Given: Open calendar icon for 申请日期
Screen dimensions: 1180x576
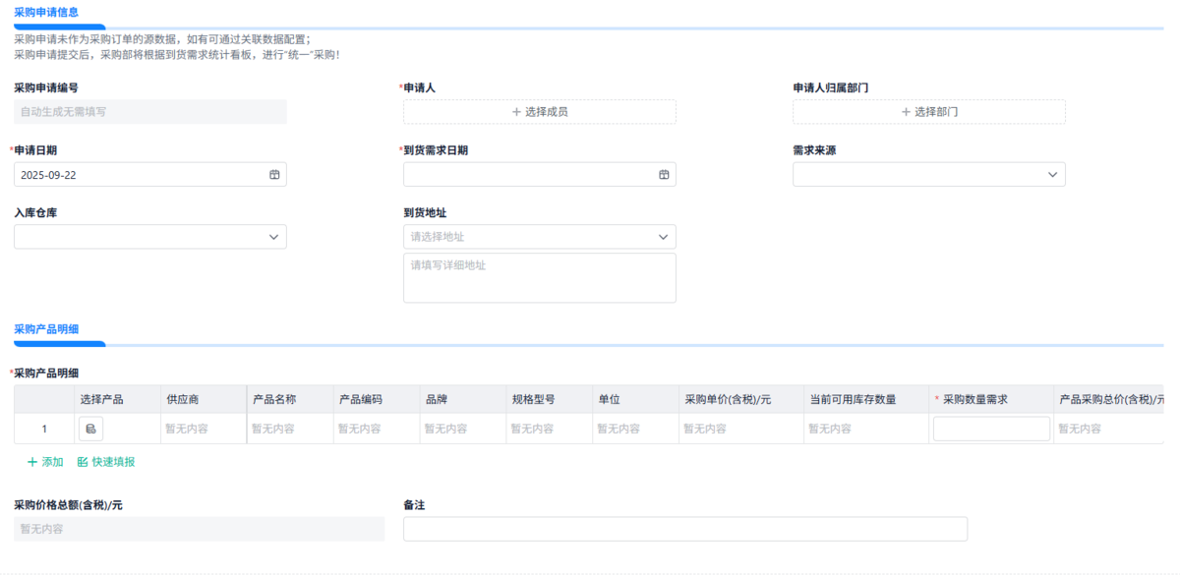Looking at the screenshot, I should point(274,174).
